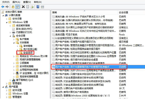Viewport: 145px width, 99px height.
Task: Collapse the 计算机配置 node
Action: pyautogui.click(x=3, y=15)
